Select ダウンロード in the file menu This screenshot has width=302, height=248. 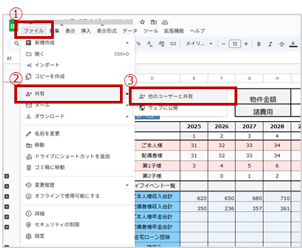coord(78,117)
